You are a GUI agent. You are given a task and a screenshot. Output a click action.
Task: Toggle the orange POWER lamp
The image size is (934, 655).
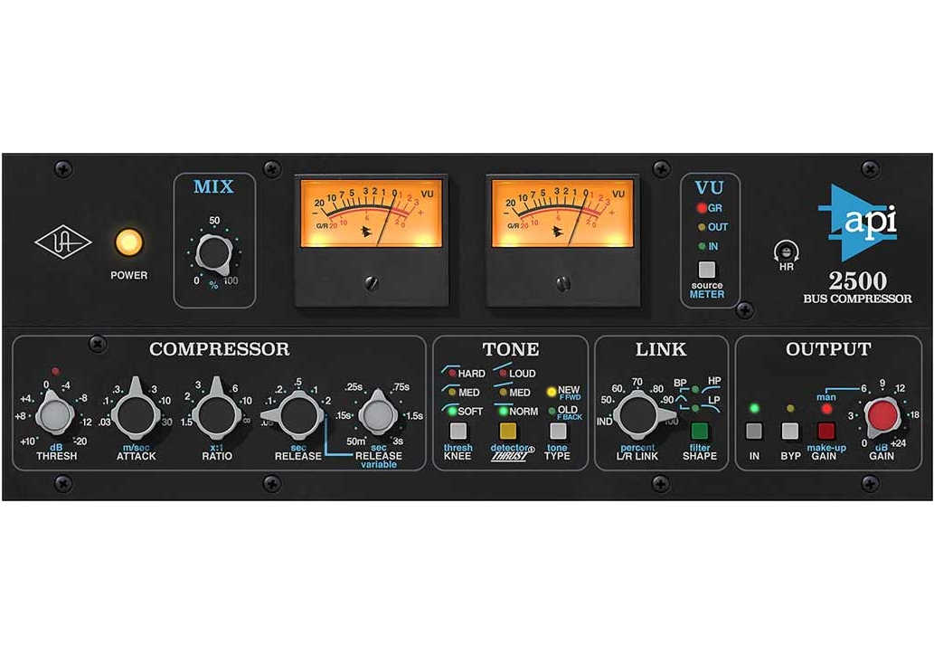(x=128, y=242)
